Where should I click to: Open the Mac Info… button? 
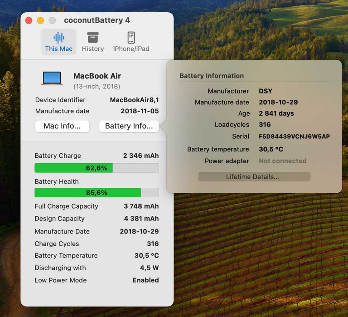pos(62,126)
